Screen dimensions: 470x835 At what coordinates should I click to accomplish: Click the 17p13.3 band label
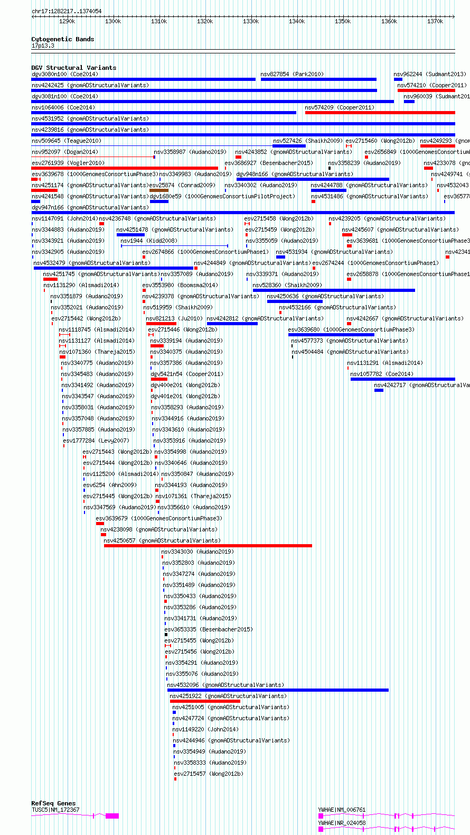[43, 45]
